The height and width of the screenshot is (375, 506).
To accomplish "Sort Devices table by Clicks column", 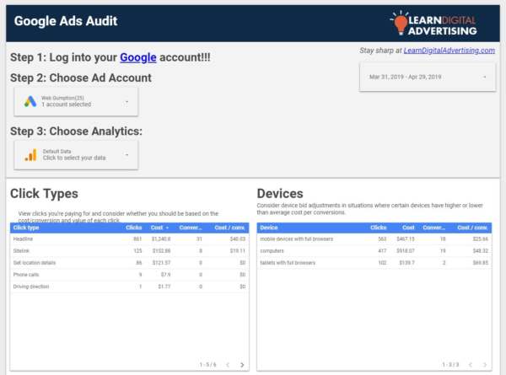I will (378, 228).
